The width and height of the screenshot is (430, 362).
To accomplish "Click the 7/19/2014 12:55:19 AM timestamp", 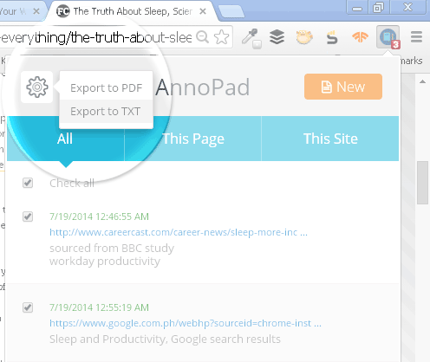I will click(x=99, y=307).
